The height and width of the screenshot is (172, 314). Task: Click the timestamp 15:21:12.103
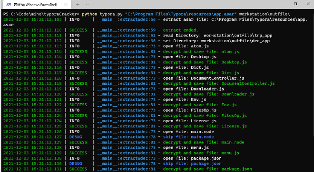pyautogui.click(x=47, y=19)
